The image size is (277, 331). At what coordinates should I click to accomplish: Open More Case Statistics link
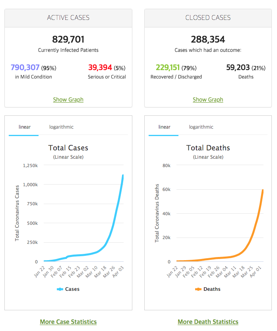[68, 321]
